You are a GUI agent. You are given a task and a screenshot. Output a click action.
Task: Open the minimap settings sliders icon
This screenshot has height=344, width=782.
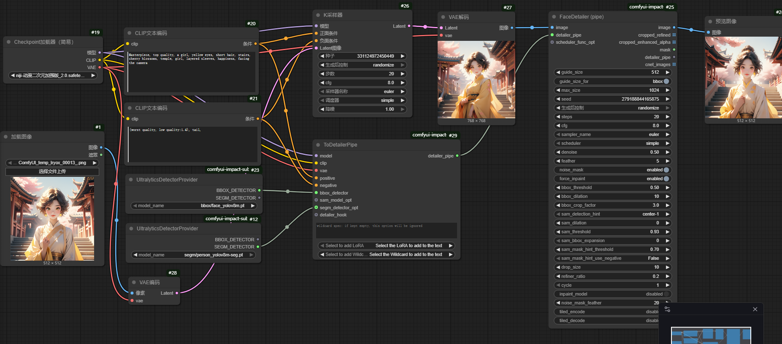(667, 309)
